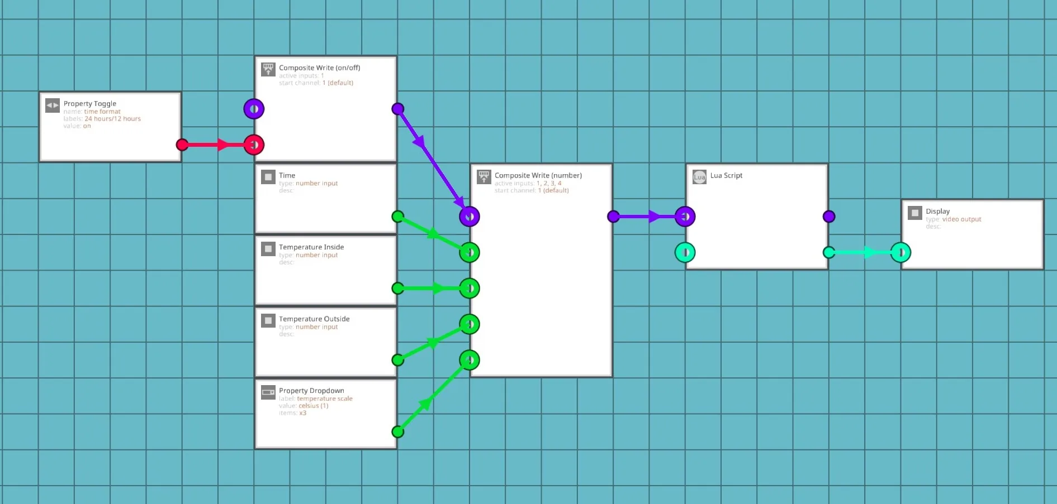The image size is (1057, 504).
Task: Click the Display node title
Action: click(937, 211)
